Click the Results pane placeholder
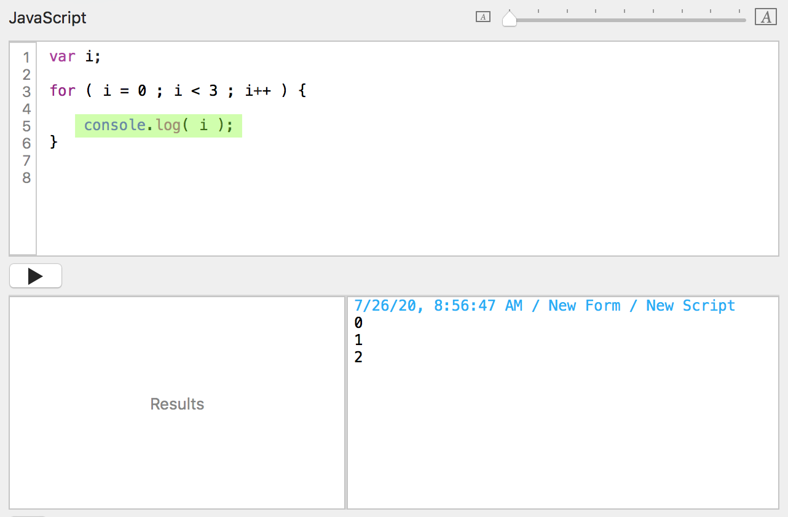788x517 pixels. (177, 404)
